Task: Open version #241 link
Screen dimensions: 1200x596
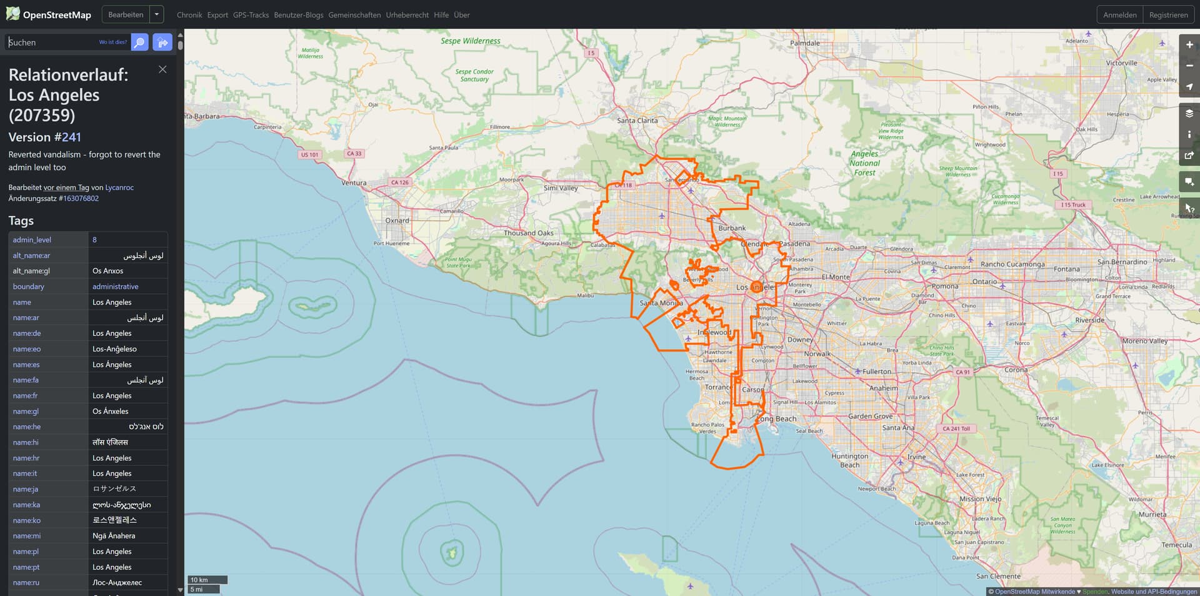Action: coord(71,137)
